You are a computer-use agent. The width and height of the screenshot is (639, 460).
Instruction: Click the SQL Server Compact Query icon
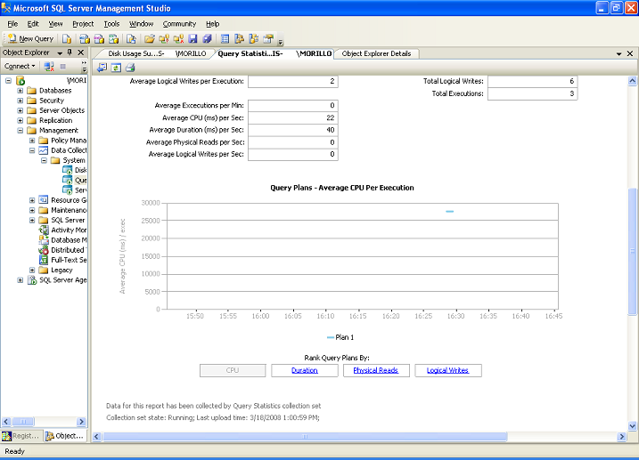click(x=131, y=38)
